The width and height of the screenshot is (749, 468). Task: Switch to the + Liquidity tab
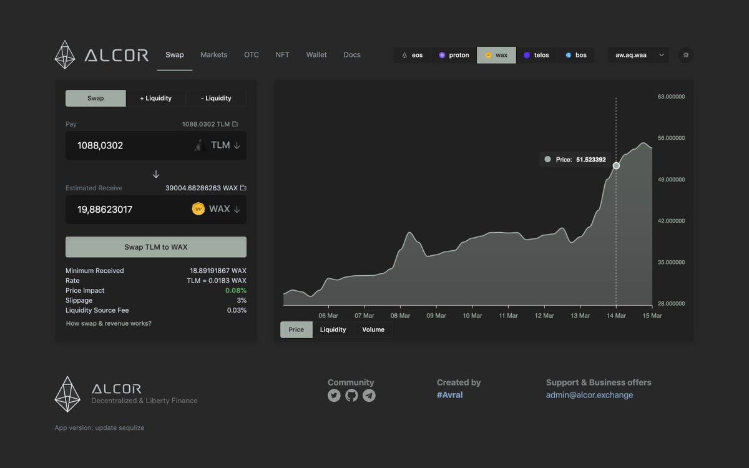(x=155, y=98)
